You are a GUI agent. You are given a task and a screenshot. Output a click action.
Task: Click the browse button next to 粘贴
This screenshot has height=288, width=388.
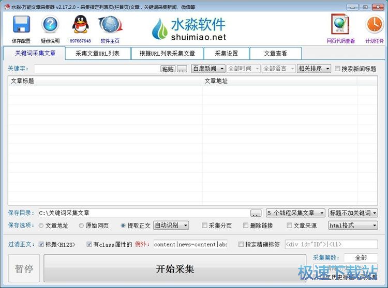[x=183, y=69]
